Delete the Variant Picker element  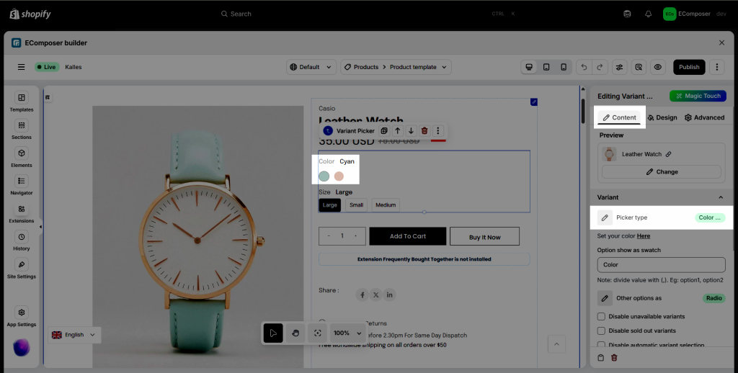tap(424, 131)
